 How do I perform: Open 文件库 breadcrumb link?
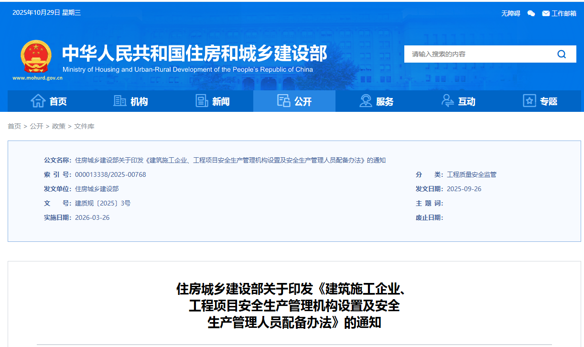point(84,126)
